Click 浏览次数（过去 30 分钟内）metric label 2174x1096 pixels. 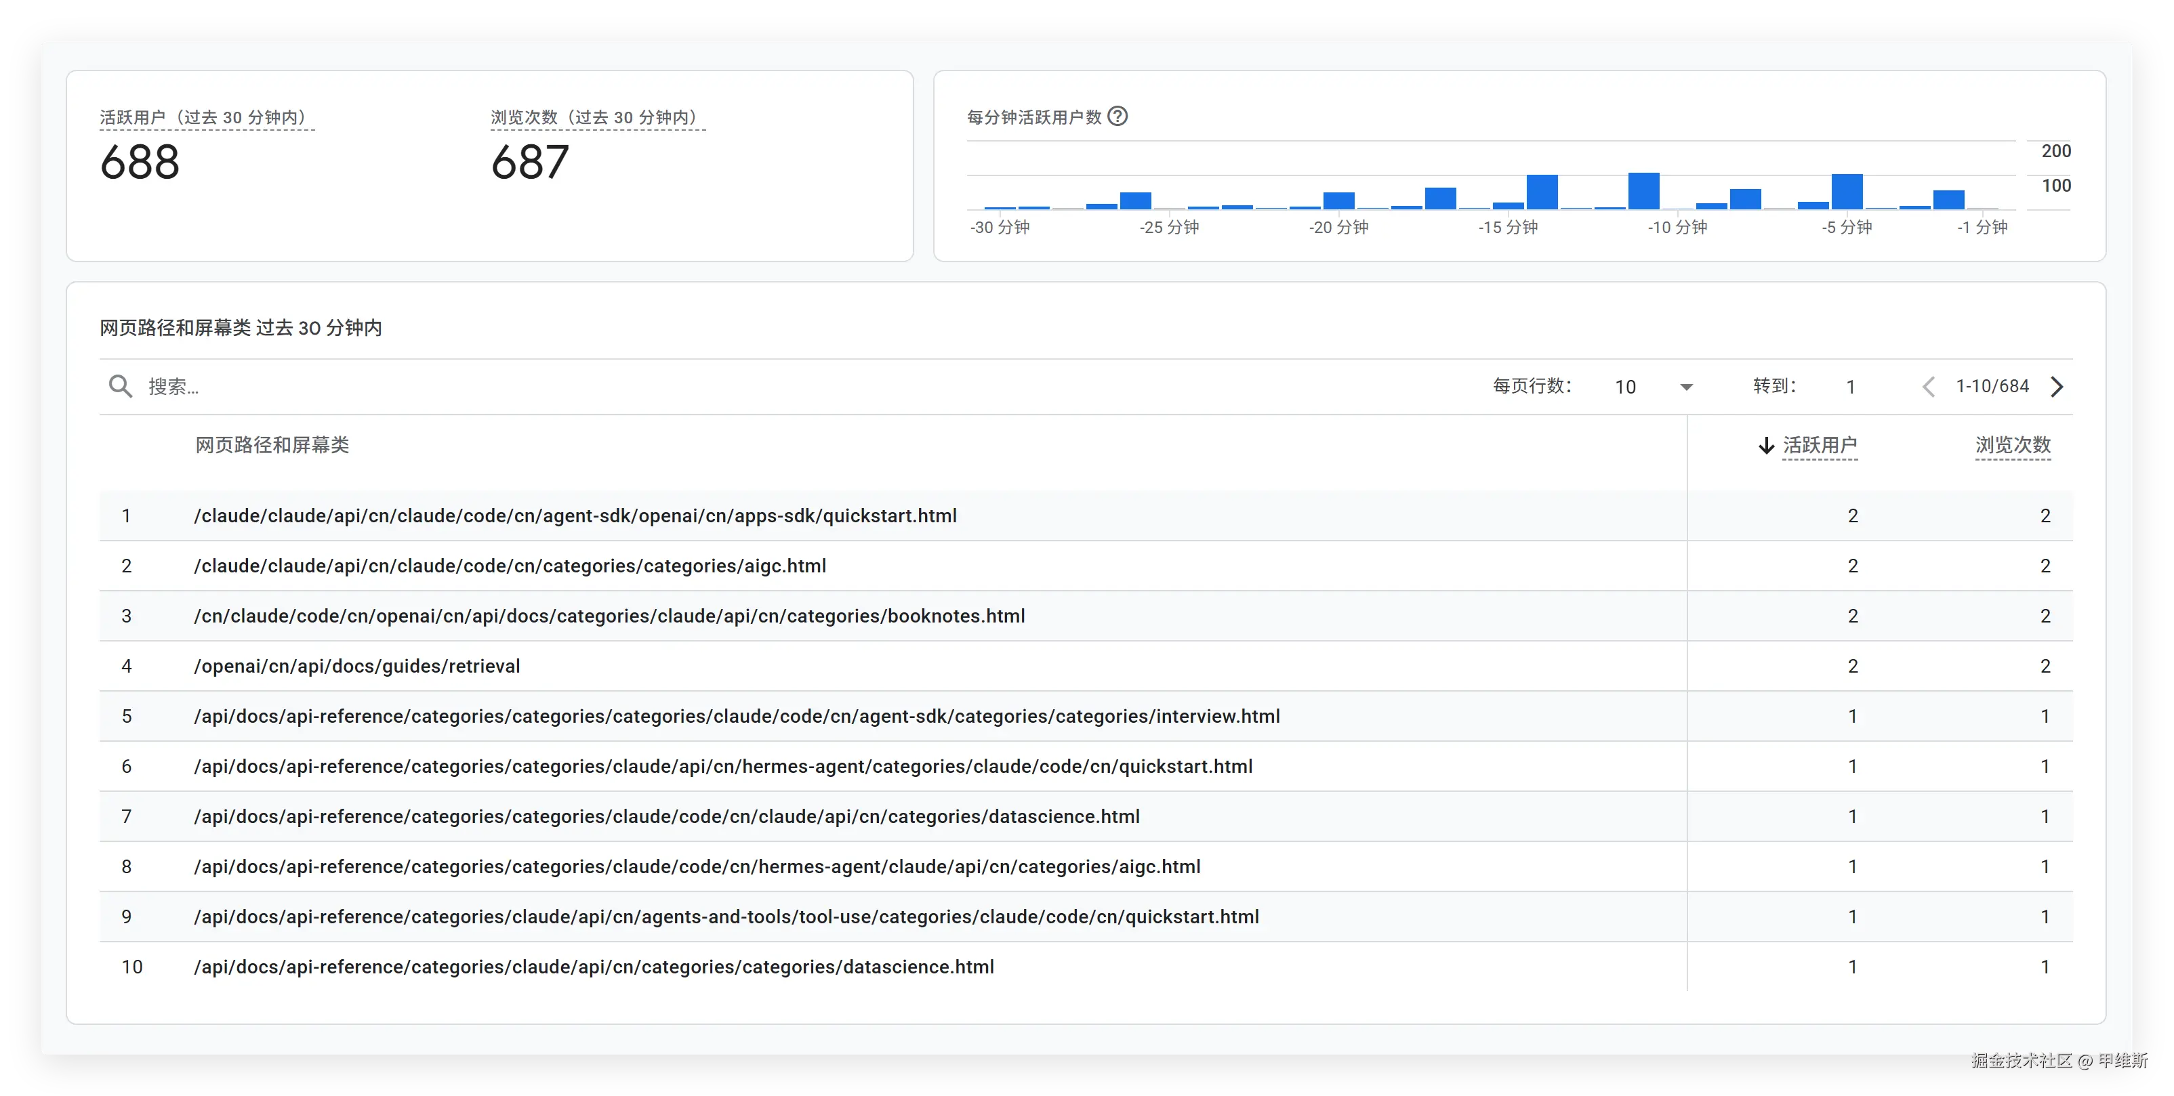(596, 117)
